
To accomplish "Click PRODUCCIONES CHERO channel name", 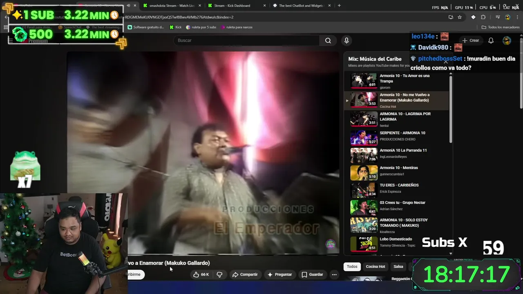I will pyautogui.click(x=398, y=139).
